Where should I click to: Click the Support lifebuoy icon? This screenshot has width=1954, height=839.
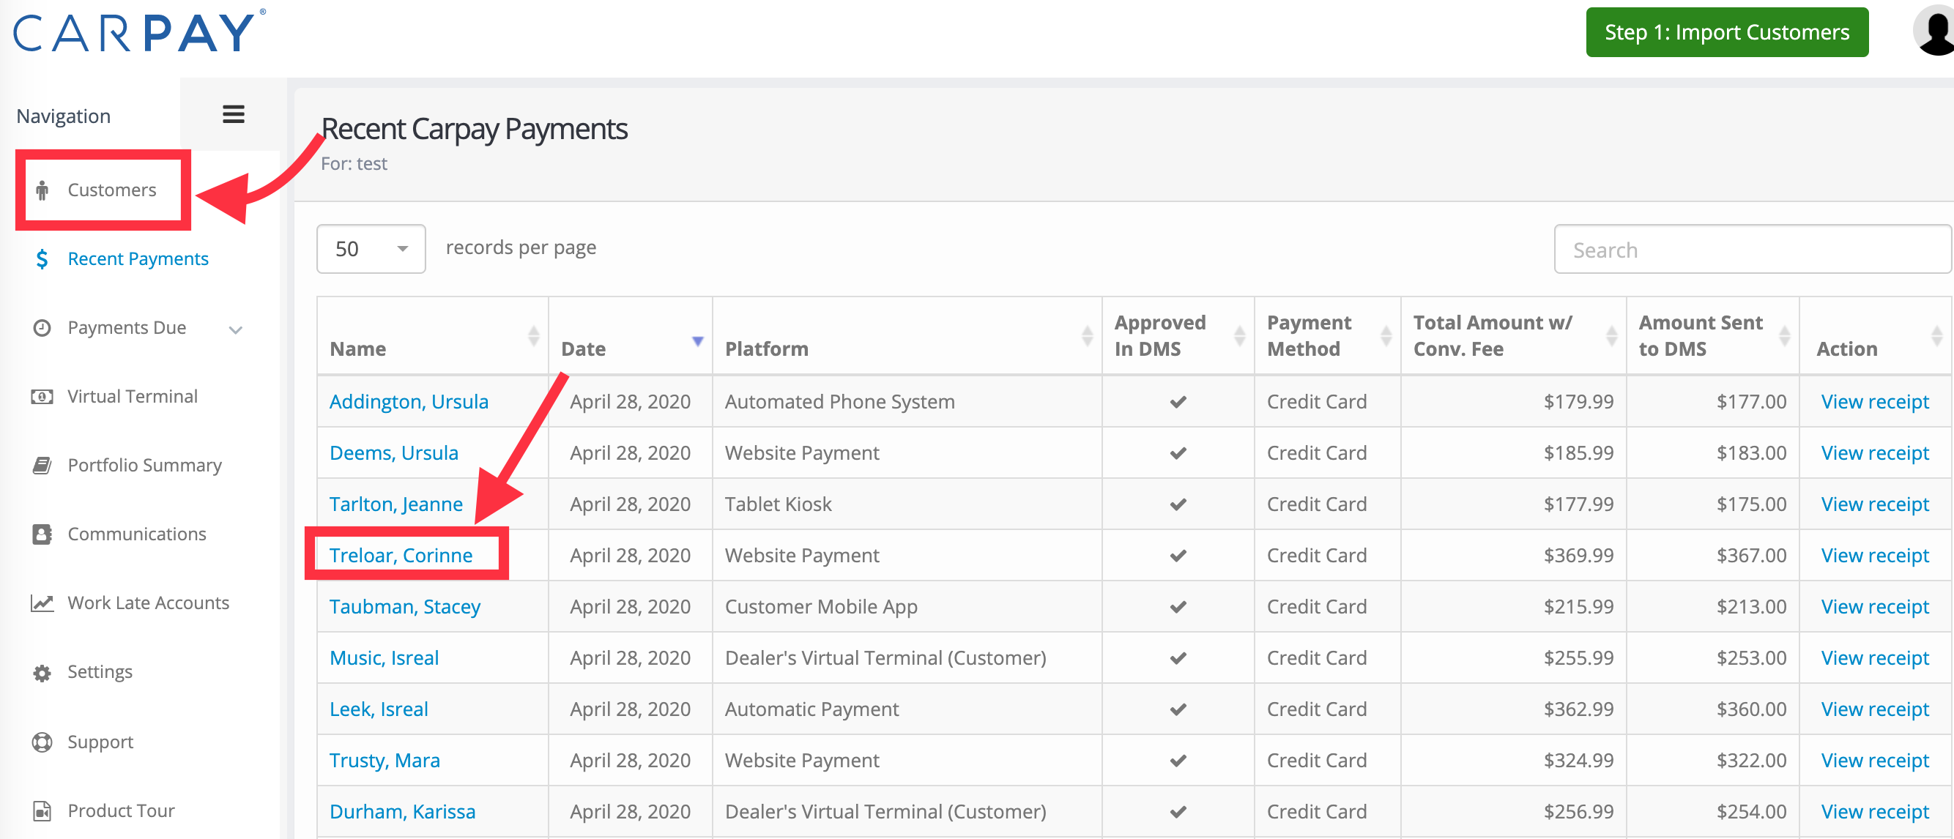click(x=42, y=742)
